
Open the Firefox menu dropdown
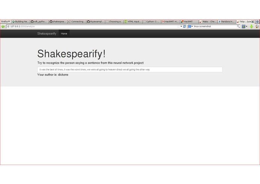coord(6,22)
